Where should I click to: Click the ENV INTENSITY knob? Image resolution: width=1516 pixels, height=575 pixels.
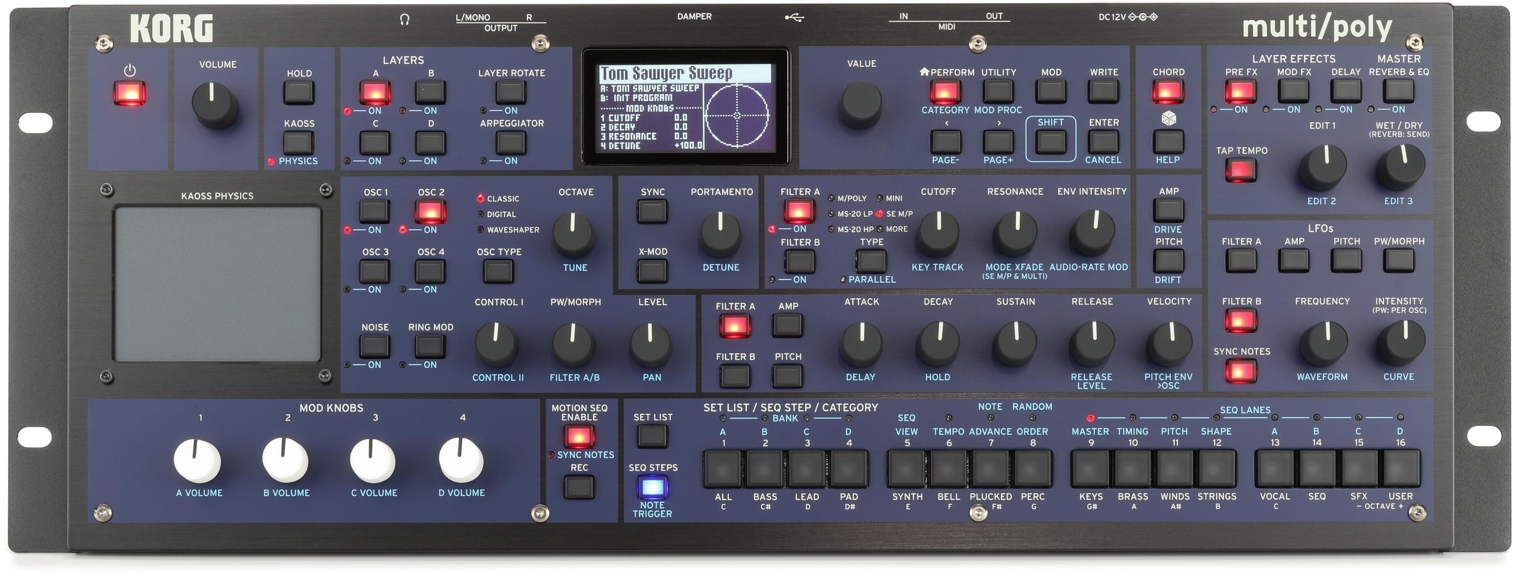[1092, 233]
